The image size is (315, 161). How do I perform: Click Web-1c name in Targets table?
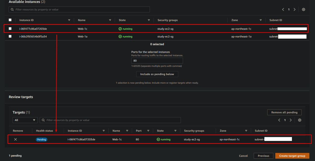tap(117, 140)
